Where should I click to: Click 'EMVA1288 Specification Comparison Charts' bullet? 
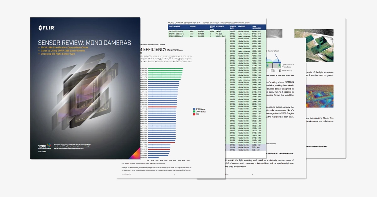click(x=65, y=47)
